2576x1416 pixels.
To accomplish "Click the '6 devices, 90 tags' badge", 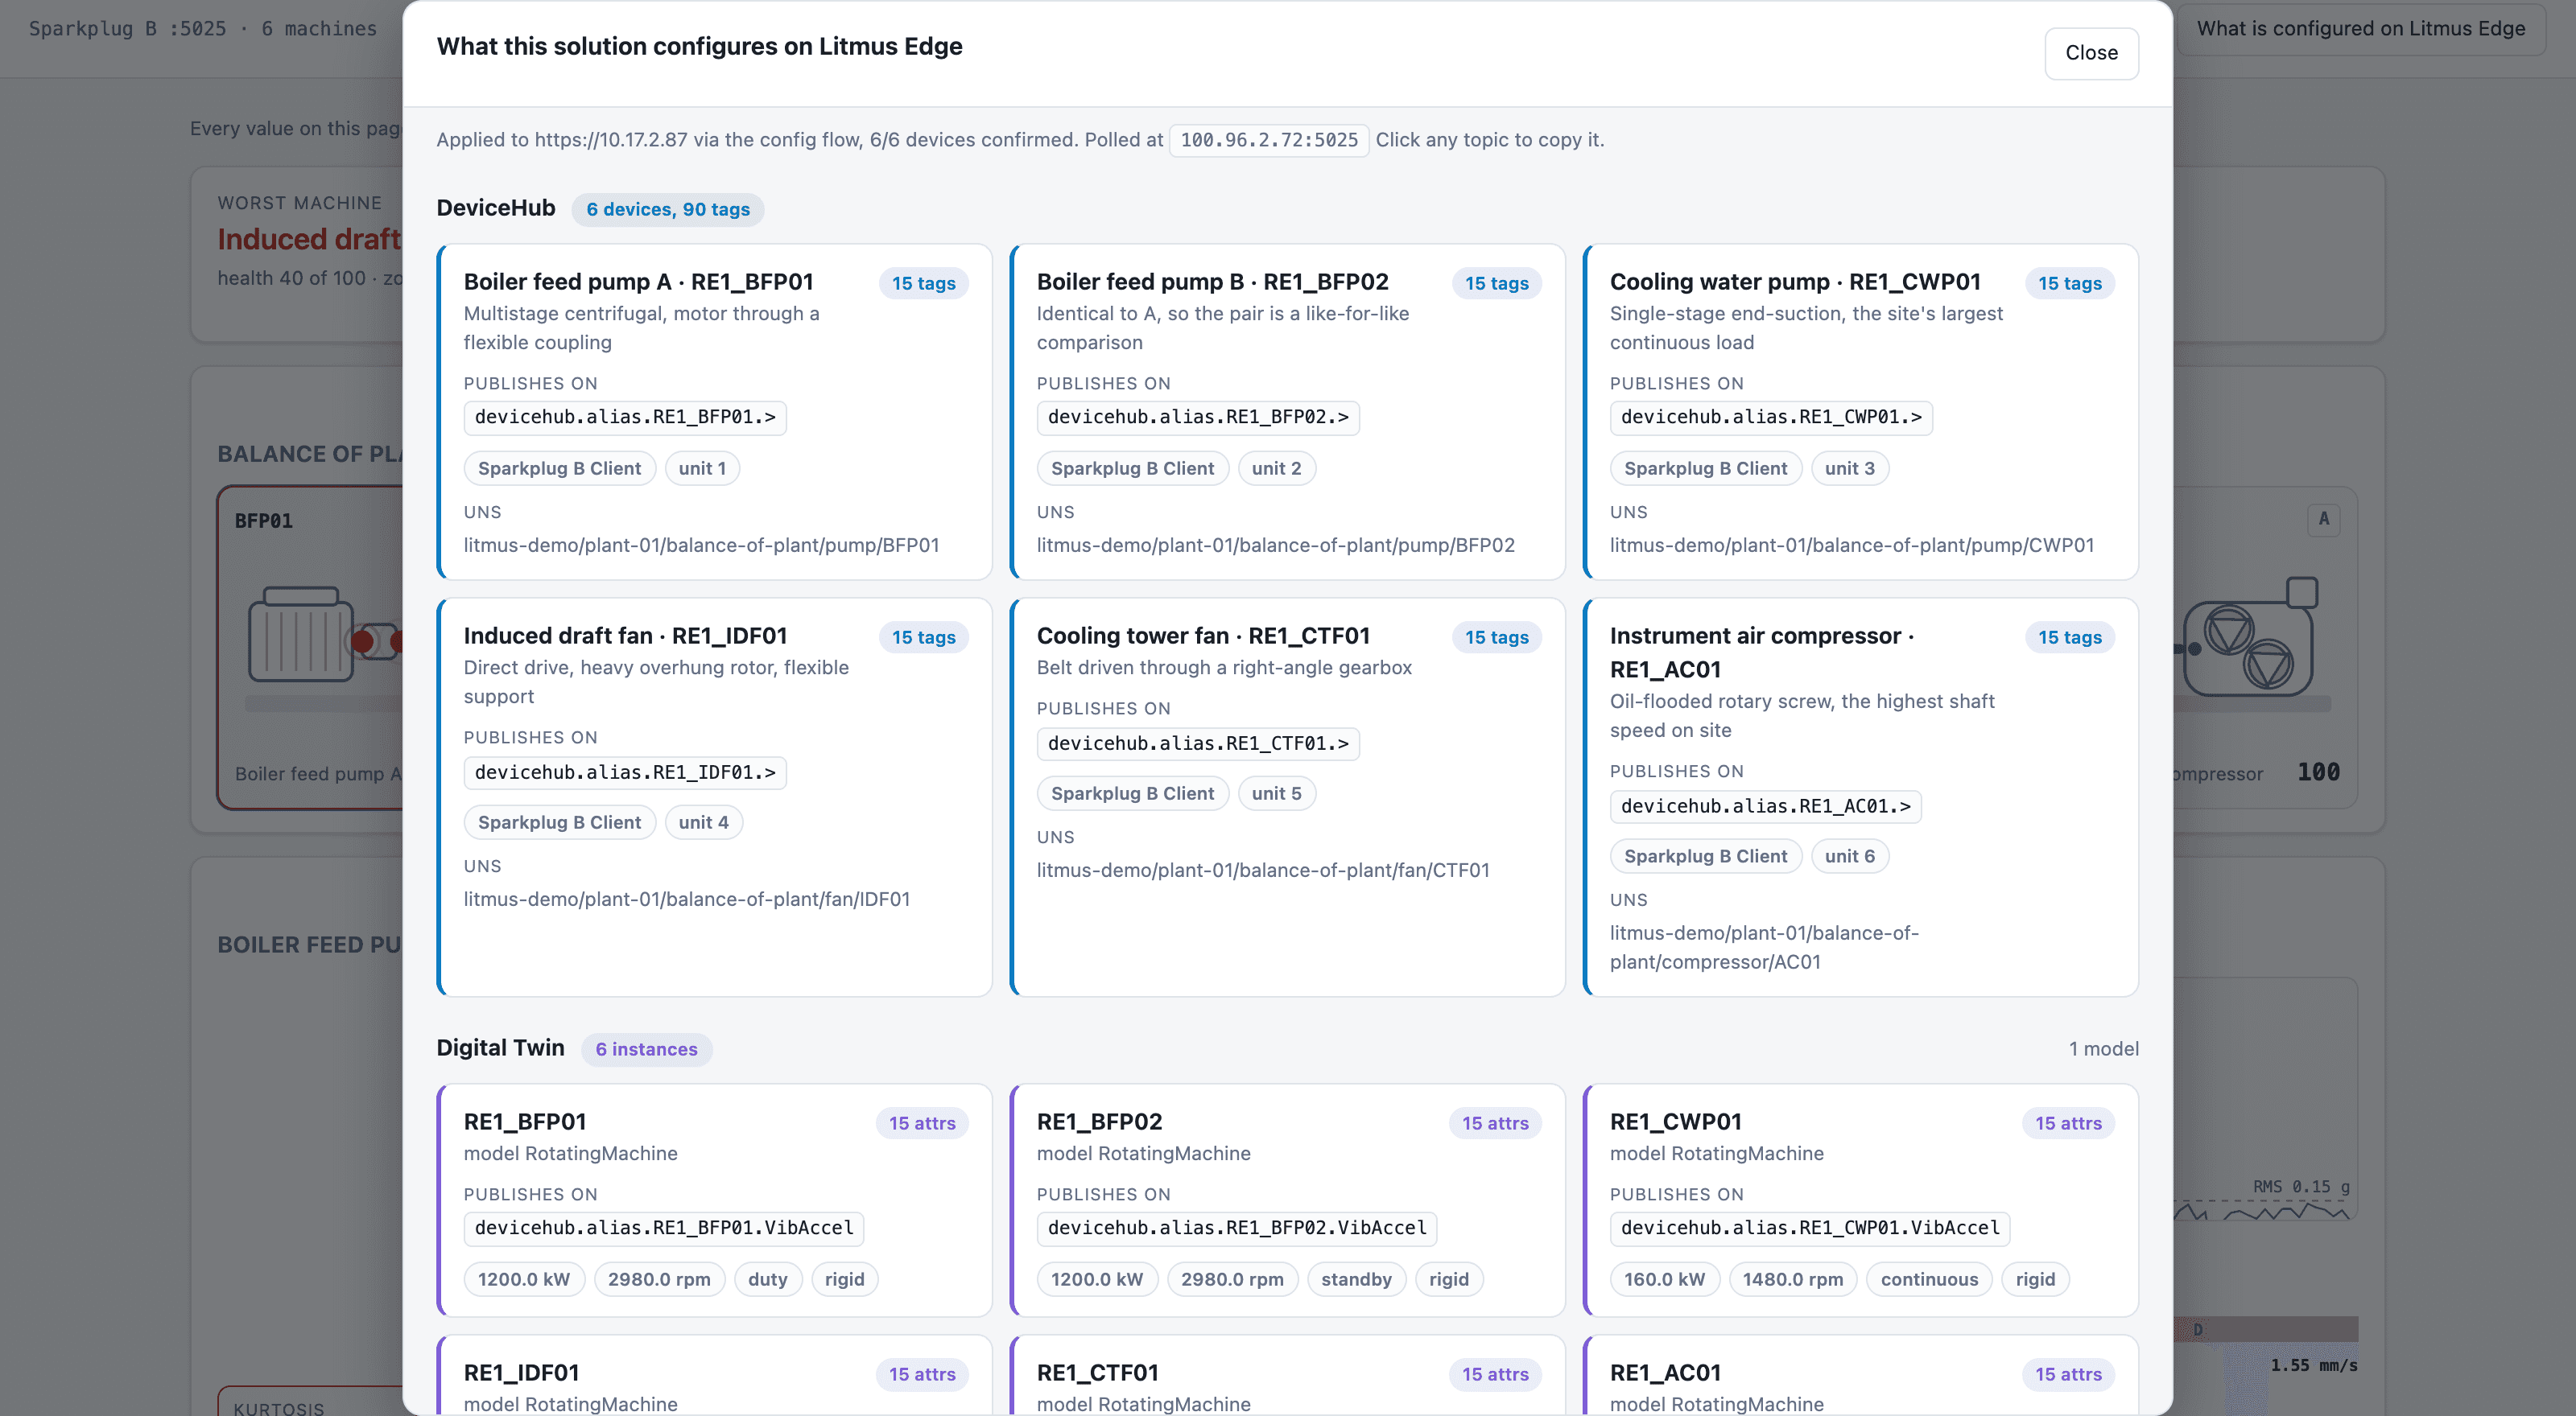I will click(x=668, y=209).
